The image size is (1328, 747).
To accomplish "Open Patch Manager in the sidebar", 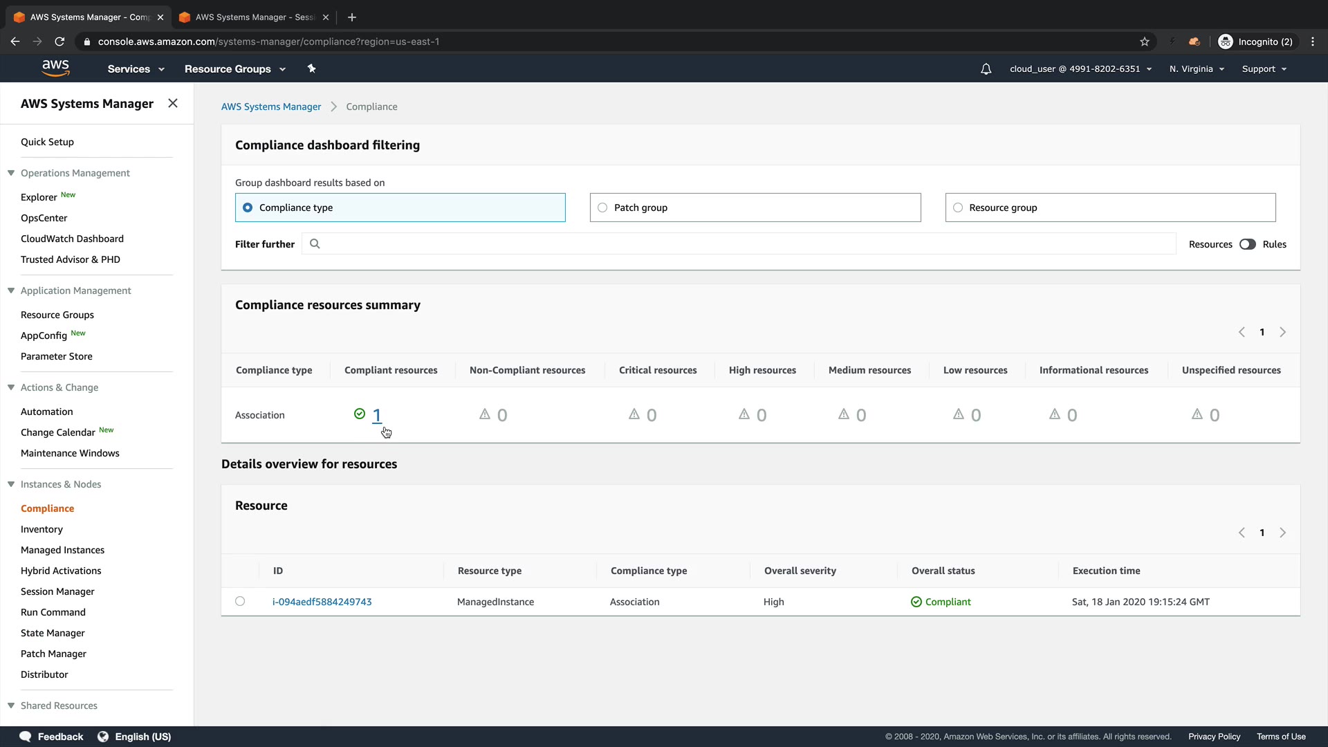I will pos(53,654).
